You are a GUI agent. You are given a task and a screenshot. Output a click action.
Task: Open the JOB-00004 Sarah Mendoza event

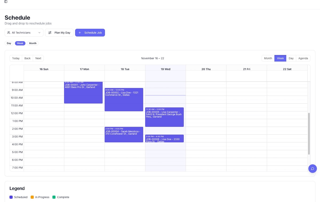pos(124,135)
